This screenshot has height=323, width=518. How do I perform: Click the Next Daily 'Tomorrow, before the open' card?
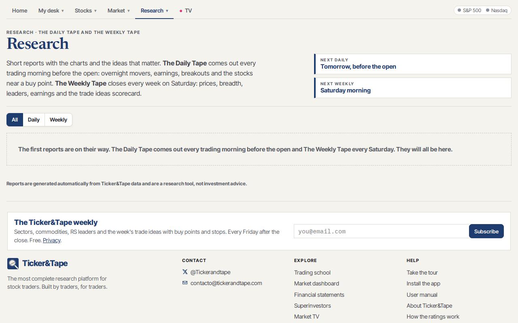(413, 64)
